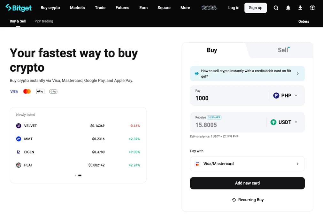Click the Sign up button

(256, 8)
